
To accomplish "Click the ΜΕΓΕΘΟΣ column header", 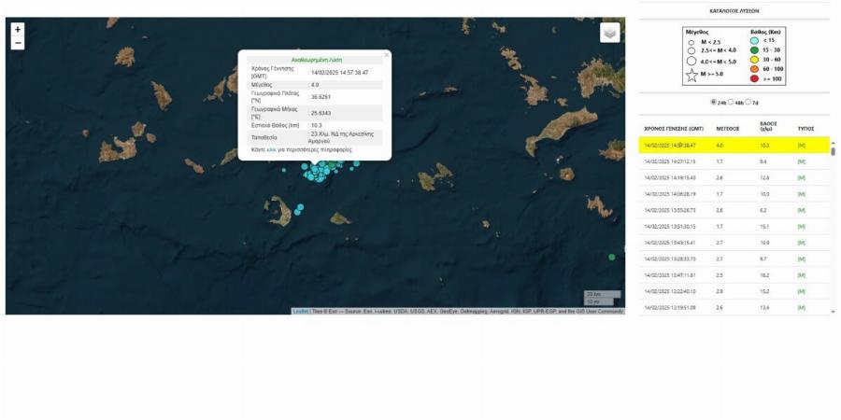I will tap(728, 129).
